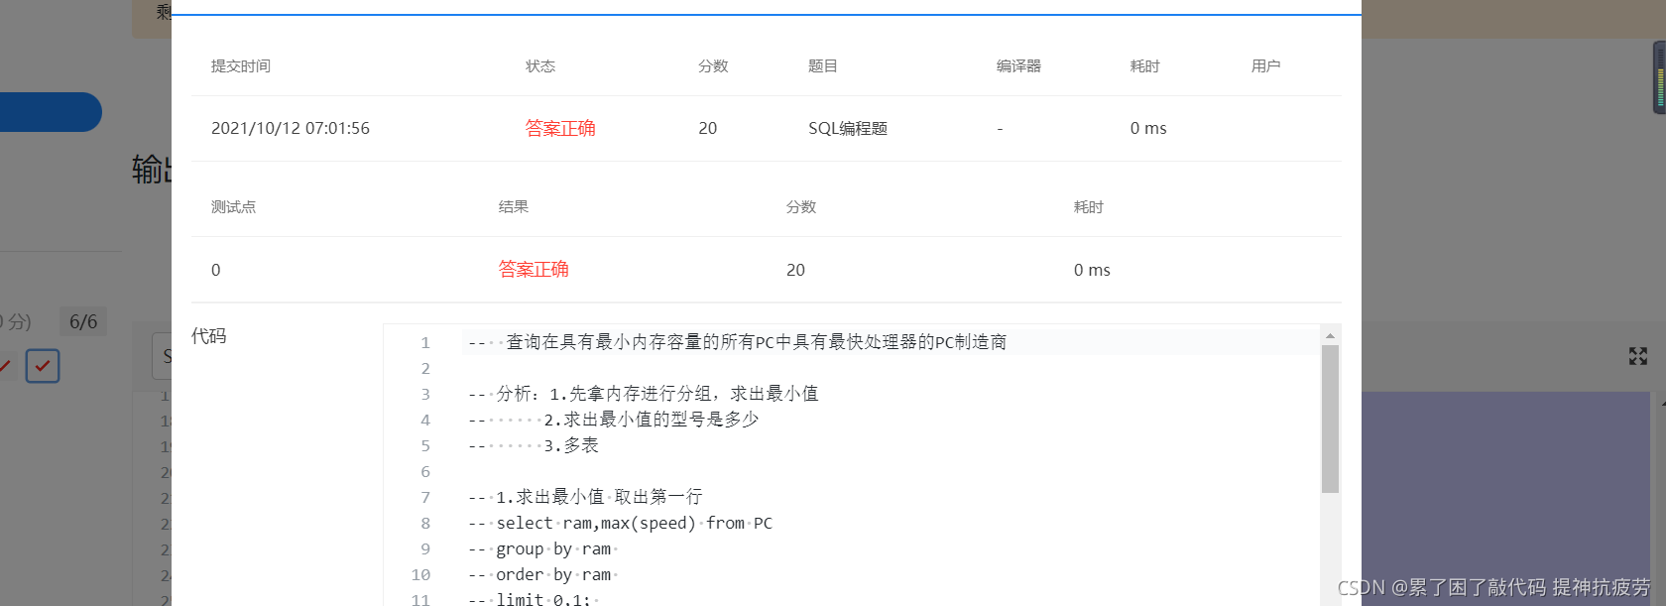
Task: Click the 状态 column header
Action: tap(540, 66)
